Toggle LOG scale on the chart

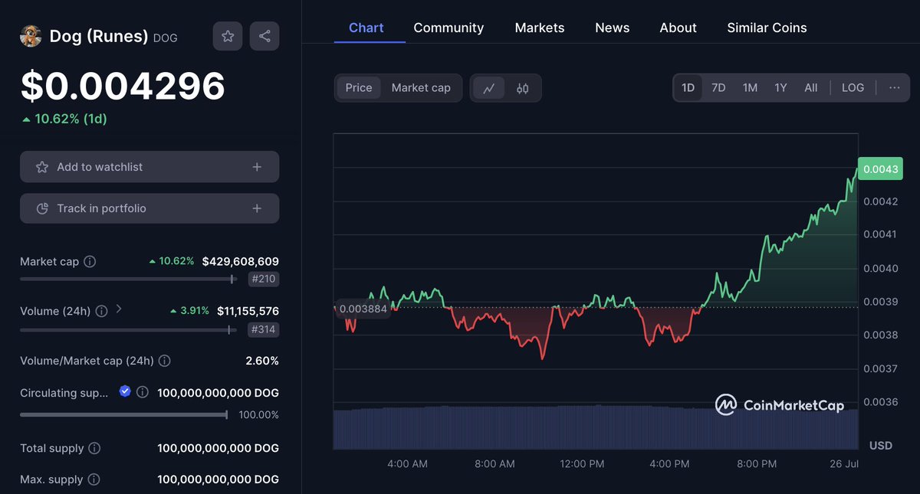coord(853,88)
